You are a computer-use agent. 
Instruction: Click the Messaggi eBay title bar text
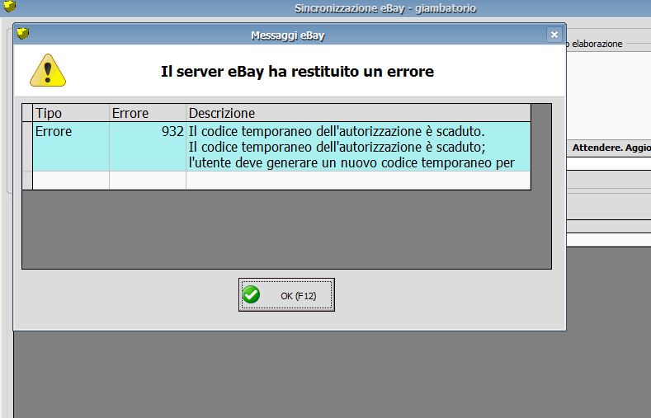coord(287,35)
